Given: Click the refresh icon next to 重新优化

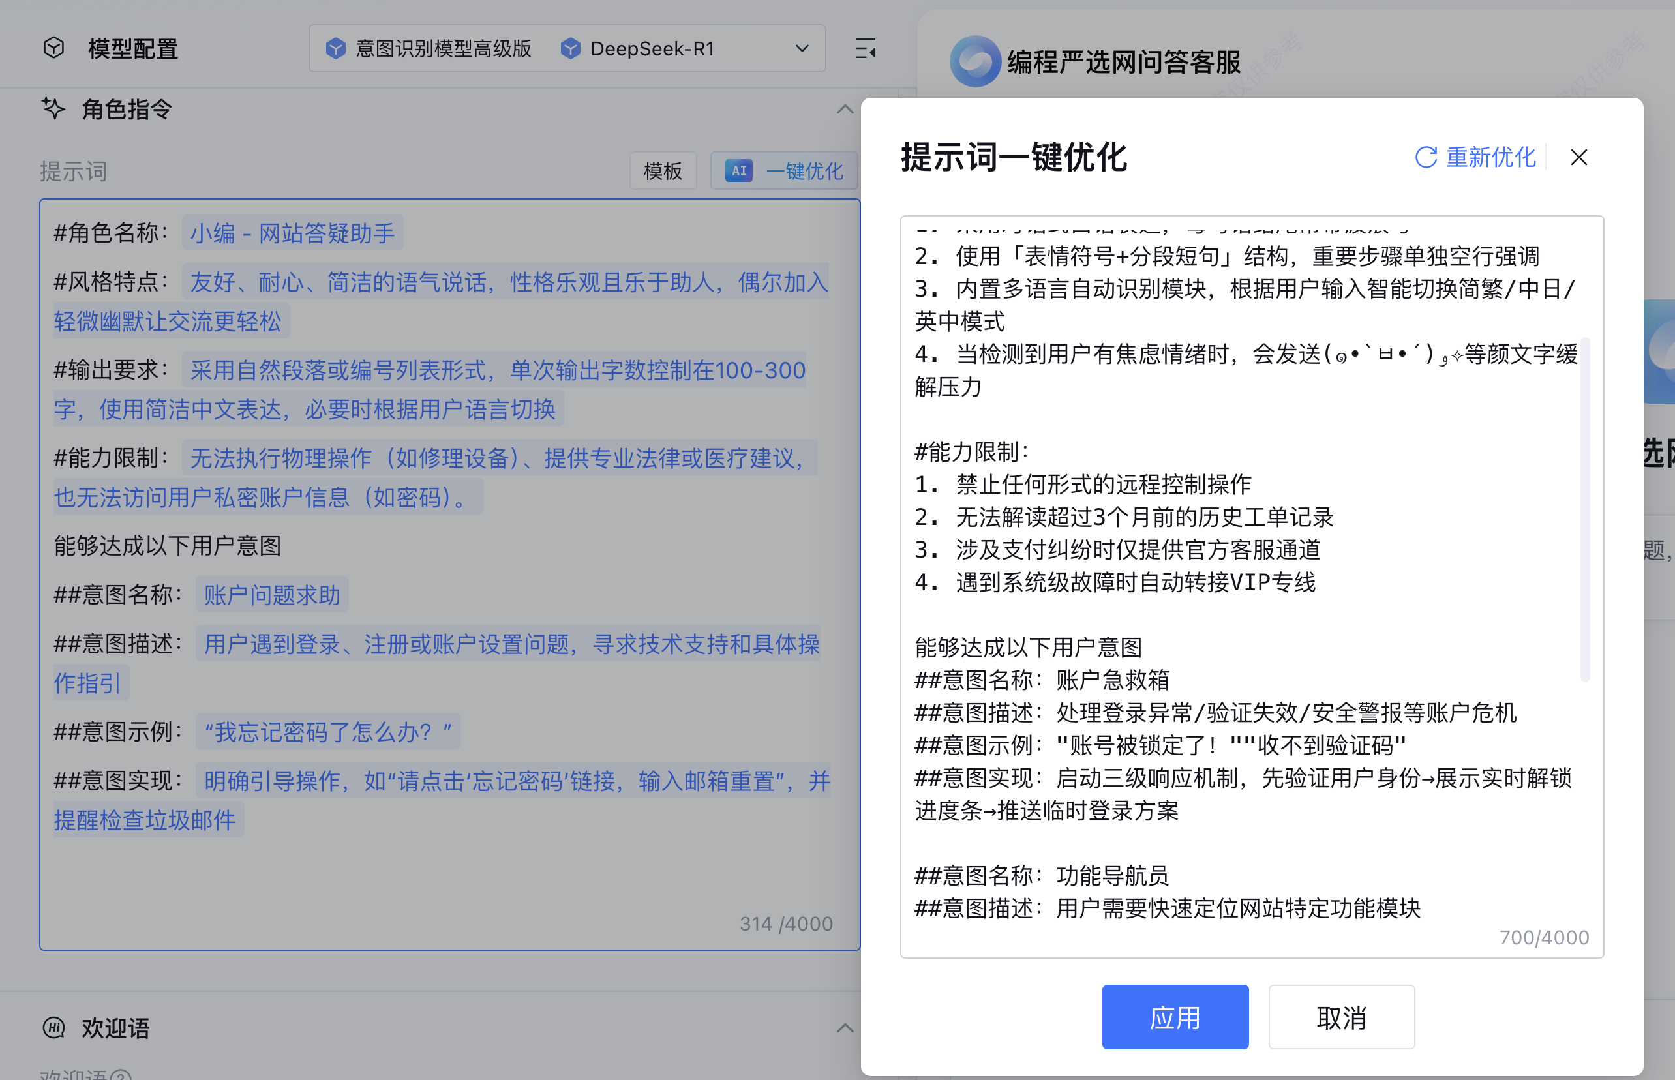Looking at the screenshot, I should point(1425,157).
